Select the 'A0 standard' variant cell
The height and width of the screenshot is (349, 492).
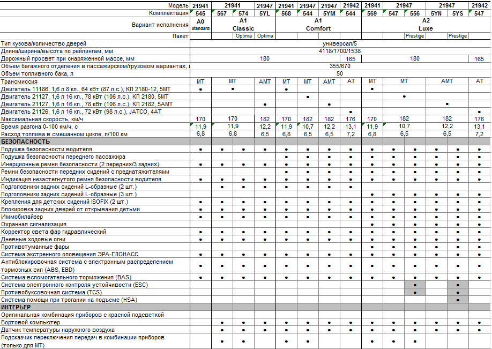coord(200,25)
